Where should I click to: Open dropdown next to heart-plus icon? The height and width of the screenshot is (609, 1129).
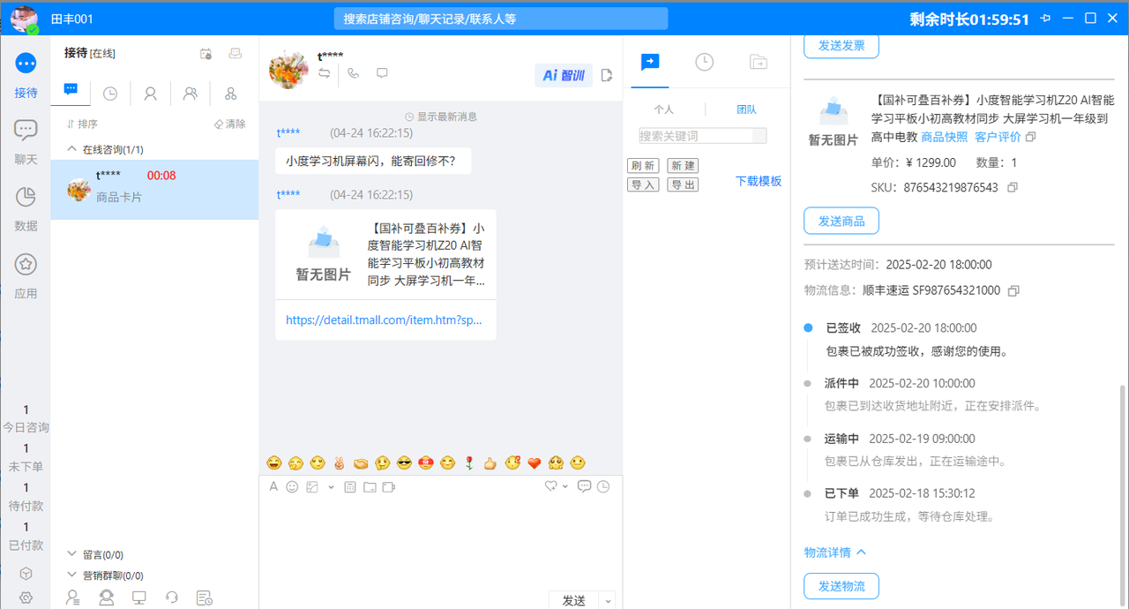564,486
